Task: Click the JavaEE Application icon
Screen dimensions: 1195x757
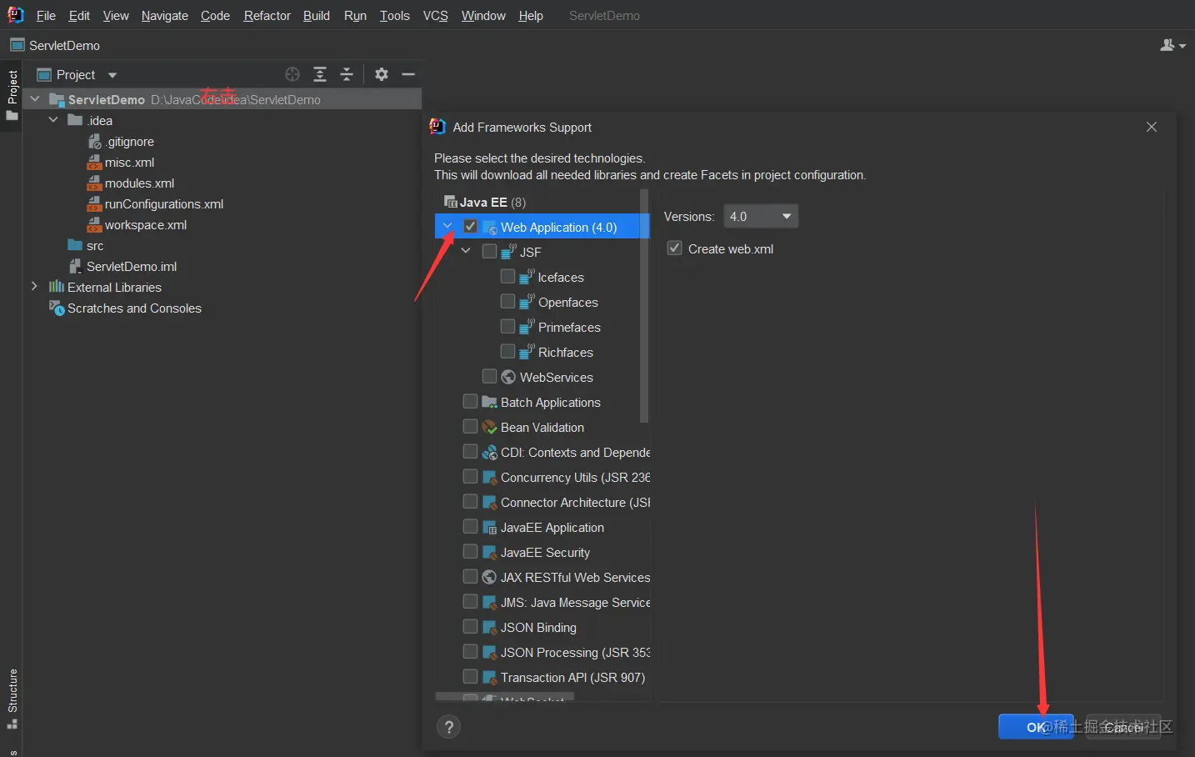Action: coord(490,527)
